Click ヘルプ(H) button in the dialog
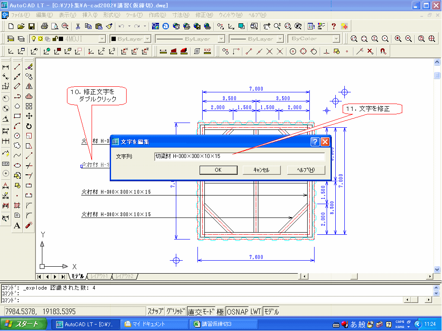The height and width of the screenshot is (331, 442). click(306, 170)
